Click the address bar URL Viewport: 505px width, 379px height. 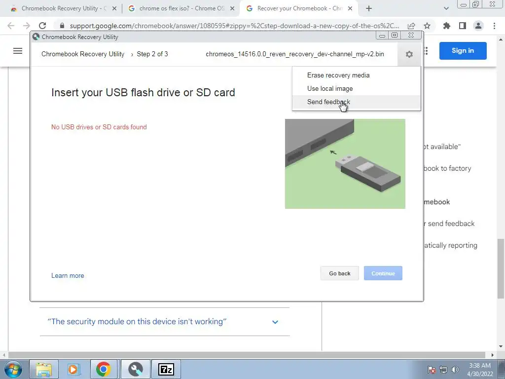click(x=234, y=26)
